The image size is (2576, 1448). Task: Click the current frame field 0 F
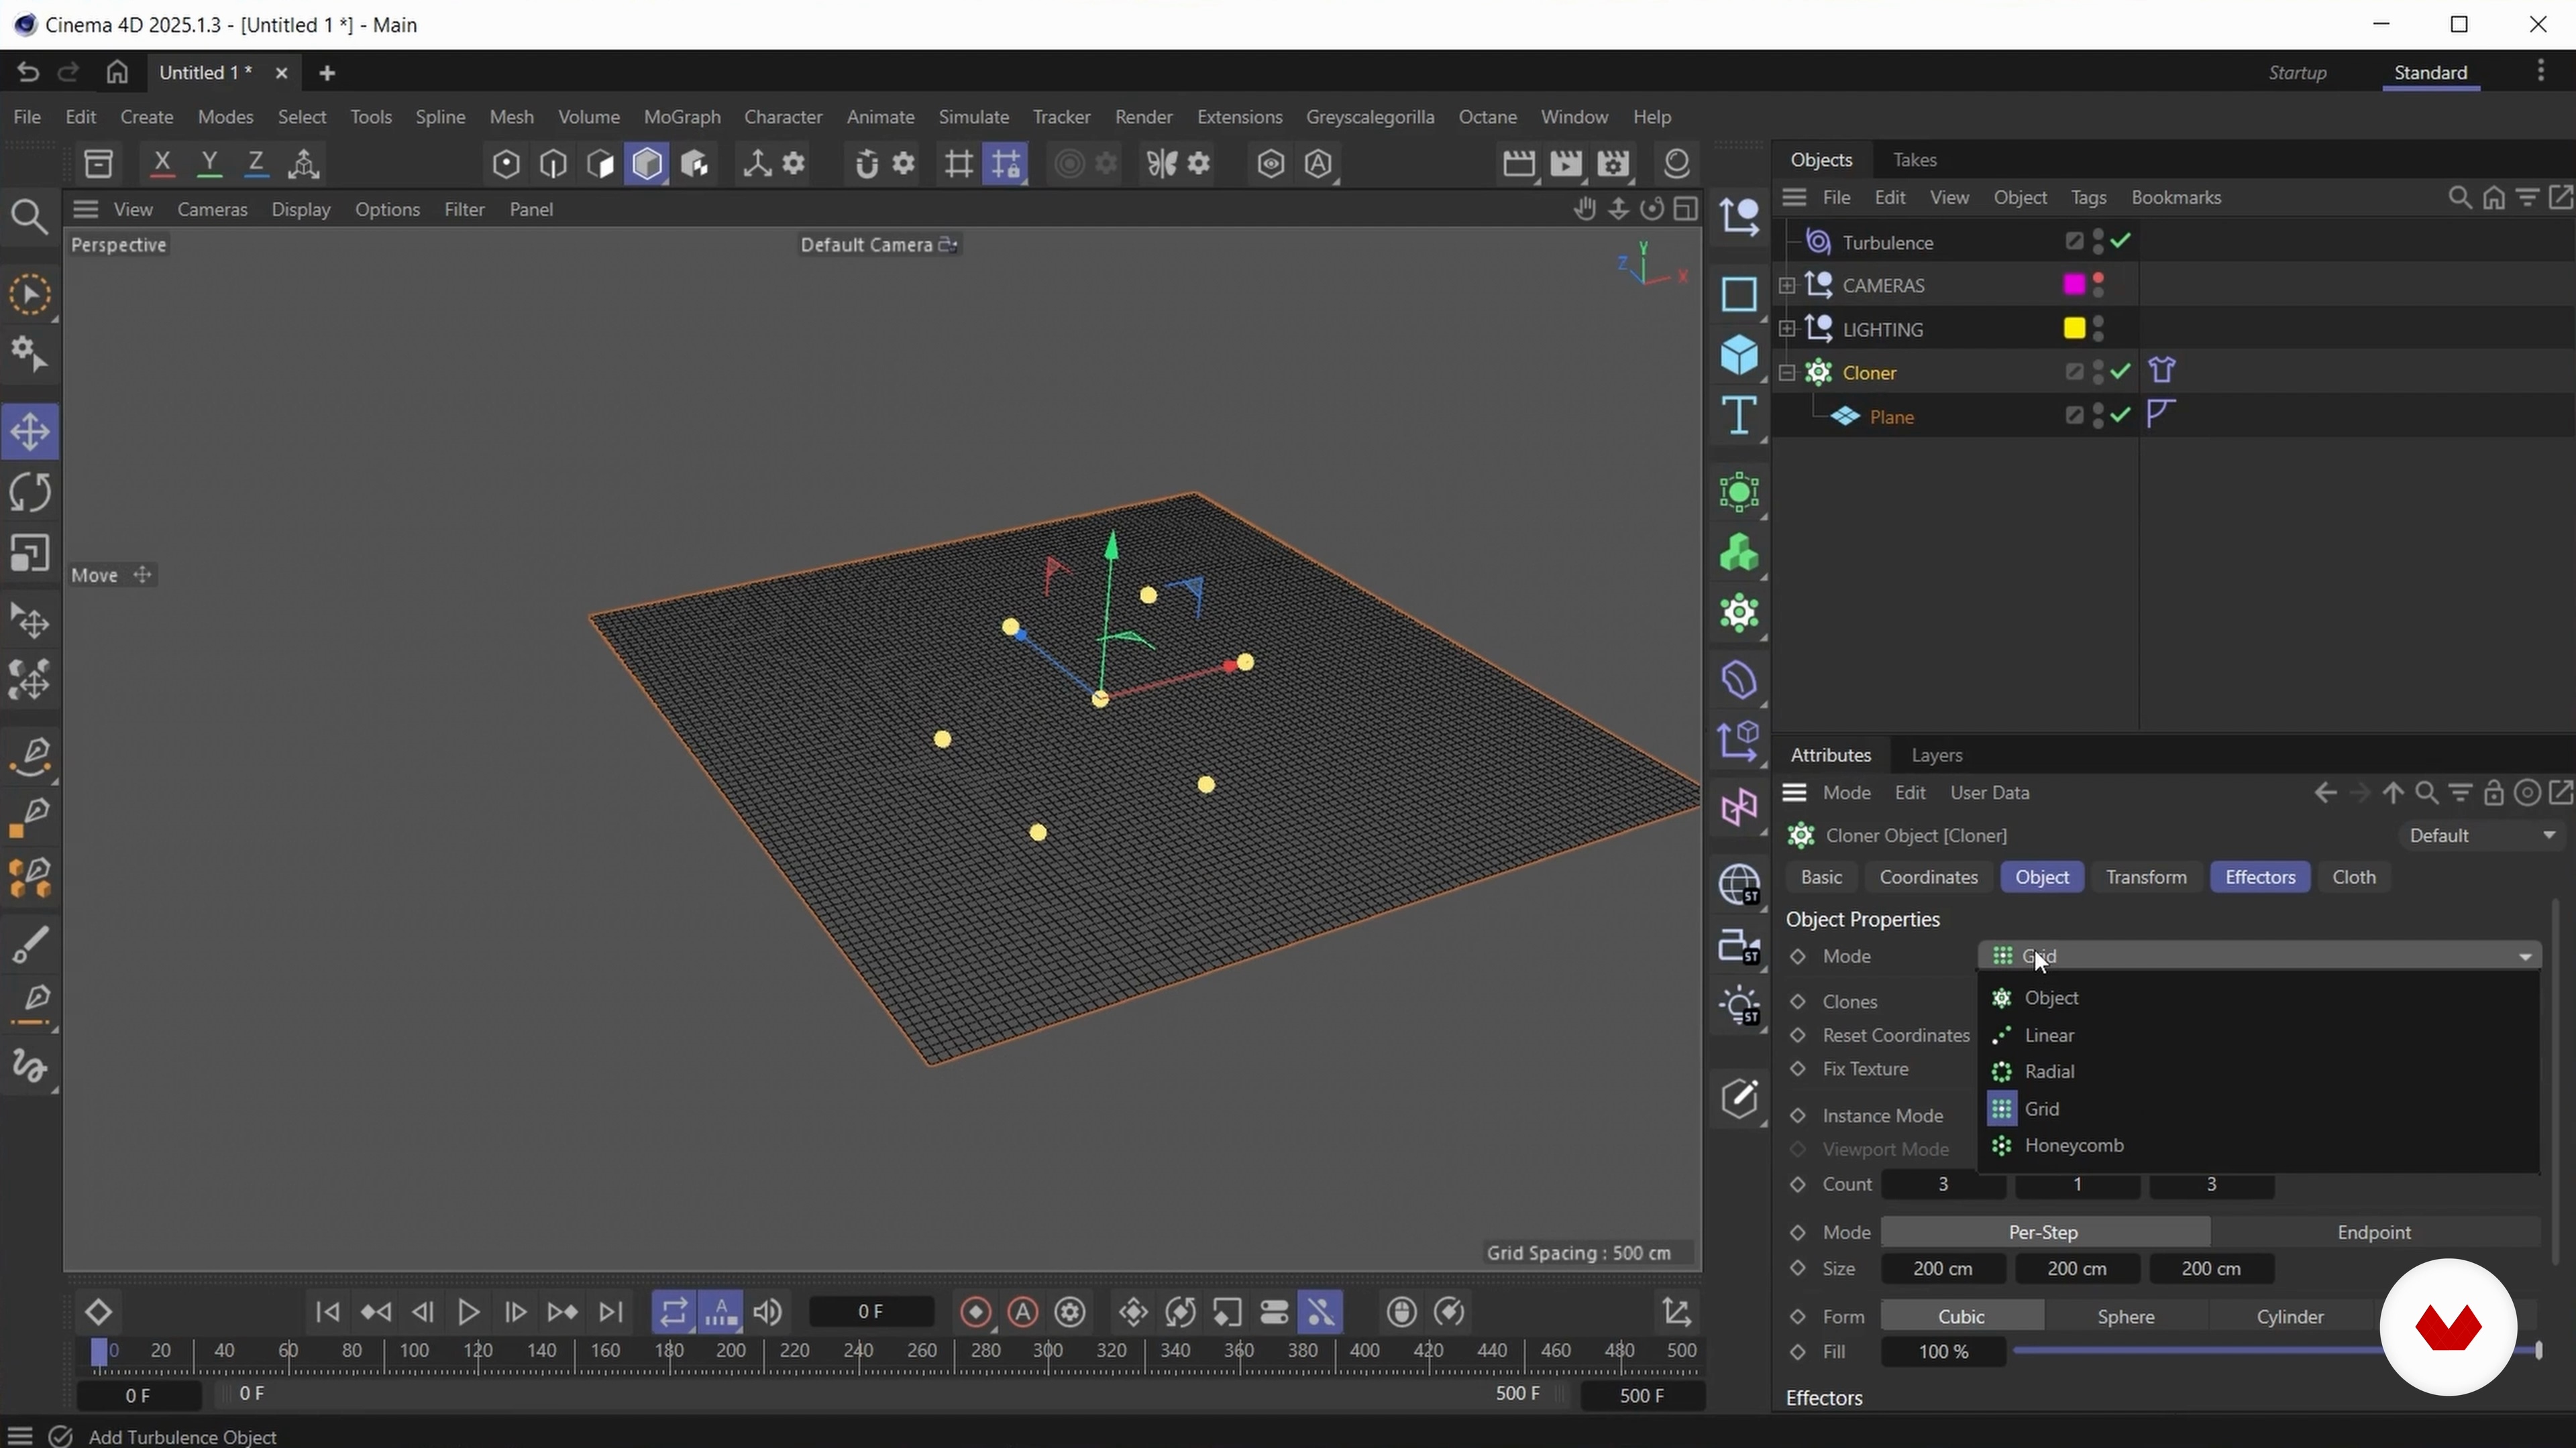point(870,1311)
